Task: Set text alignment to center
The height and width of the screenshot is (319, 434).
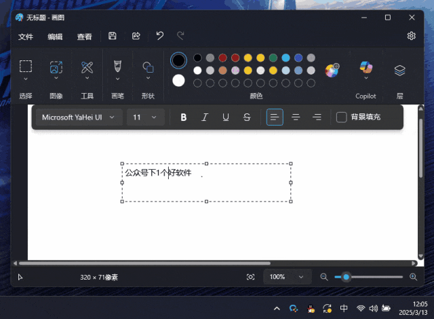Action: [x=296, y=117]
